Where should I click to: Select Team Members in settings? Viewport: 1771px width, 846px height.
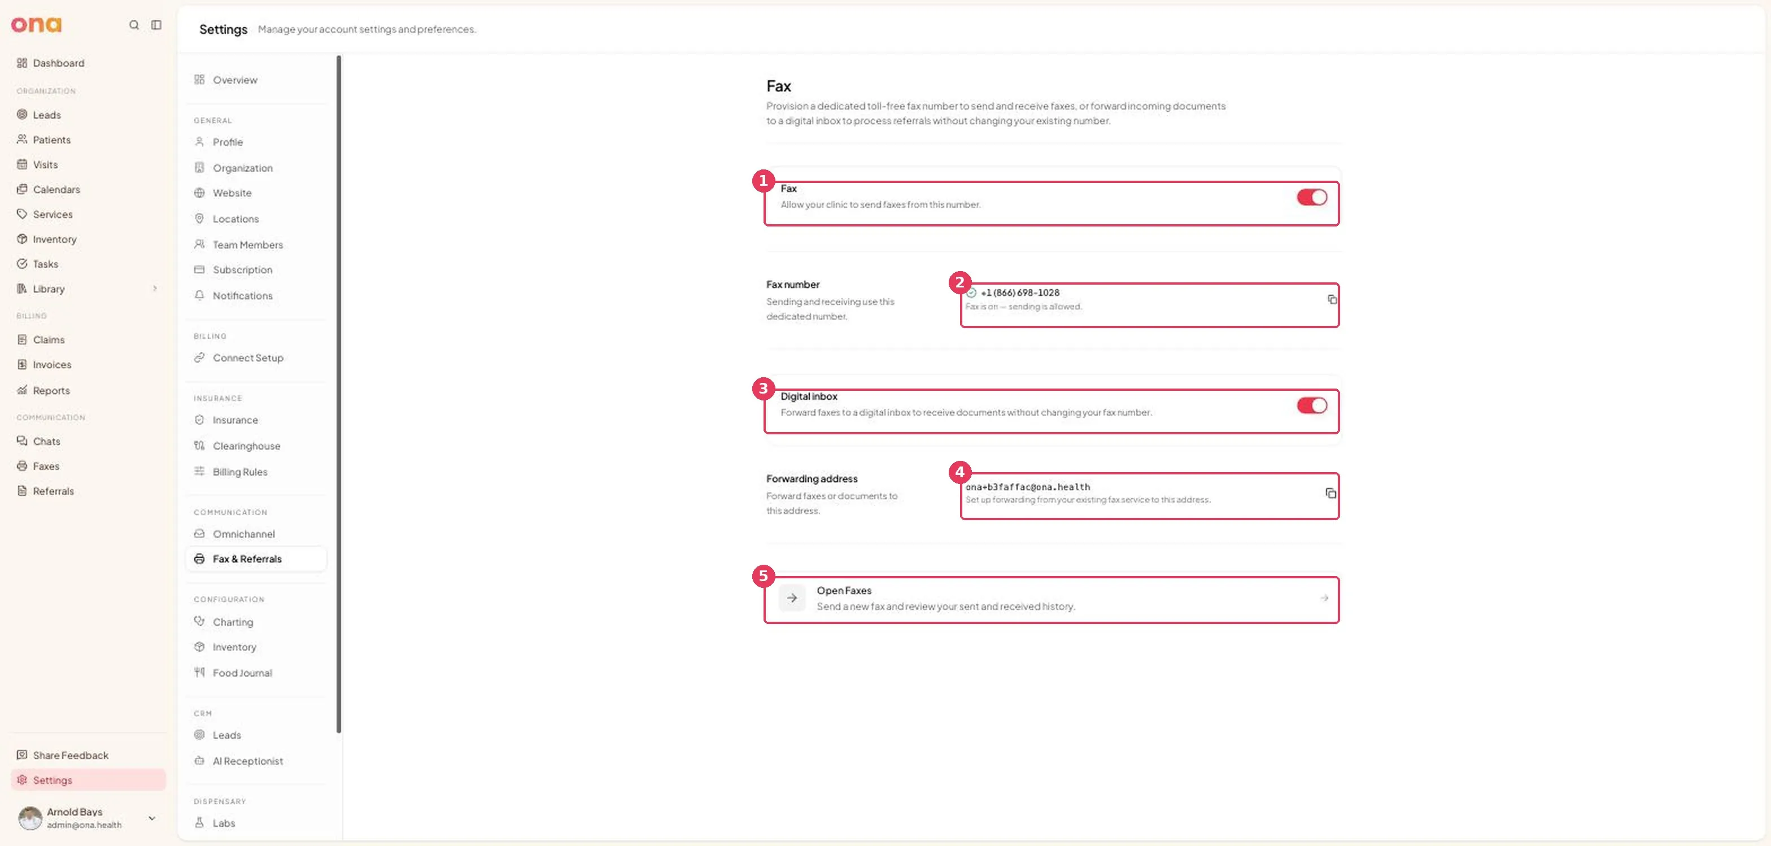(256, 245)
